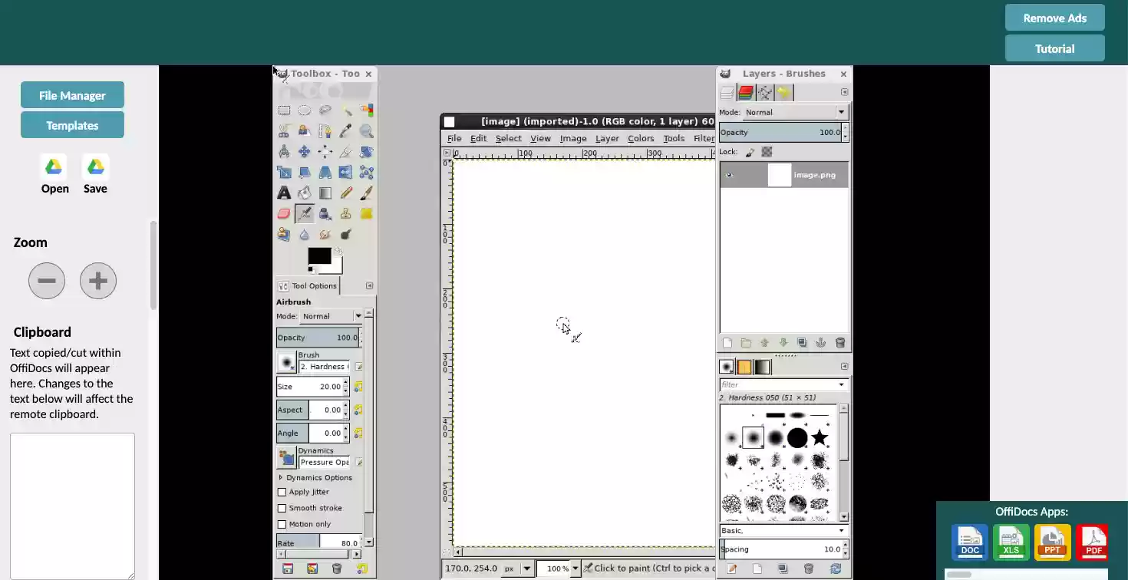Select the Zoom magnifier tool
This screenshot has height=580, width=1128.
pos(366,130)
